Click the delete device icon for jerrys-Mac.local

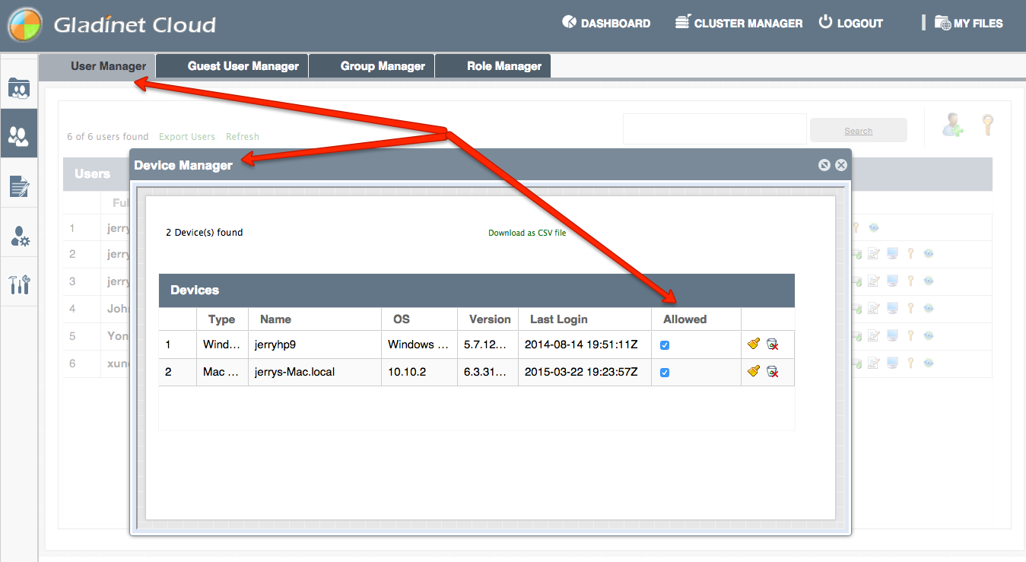(x=772, y=372)
